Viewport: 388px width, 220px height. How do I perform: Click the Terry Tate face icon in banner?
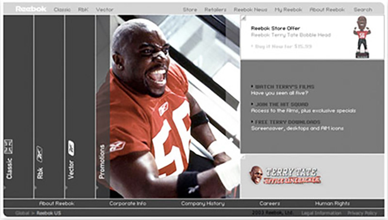tap(256, 175)
